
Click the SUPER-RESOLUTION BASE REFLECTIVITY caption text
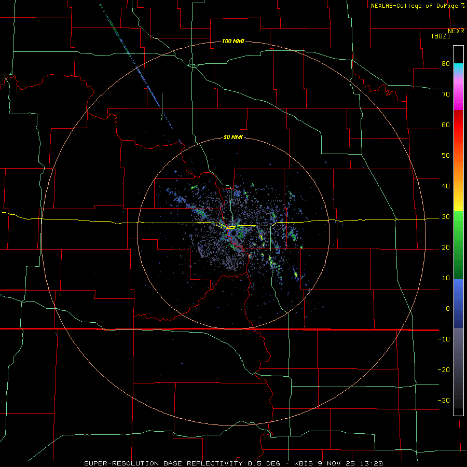tap(163, 463)
